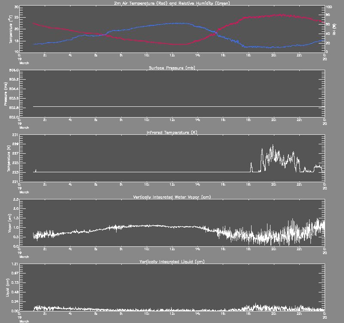Image resolution: width=344 pixels, height=323 pixels.
Task: Click the 'Surface Pressure (mb)' plot title
Action: (172, 68)
